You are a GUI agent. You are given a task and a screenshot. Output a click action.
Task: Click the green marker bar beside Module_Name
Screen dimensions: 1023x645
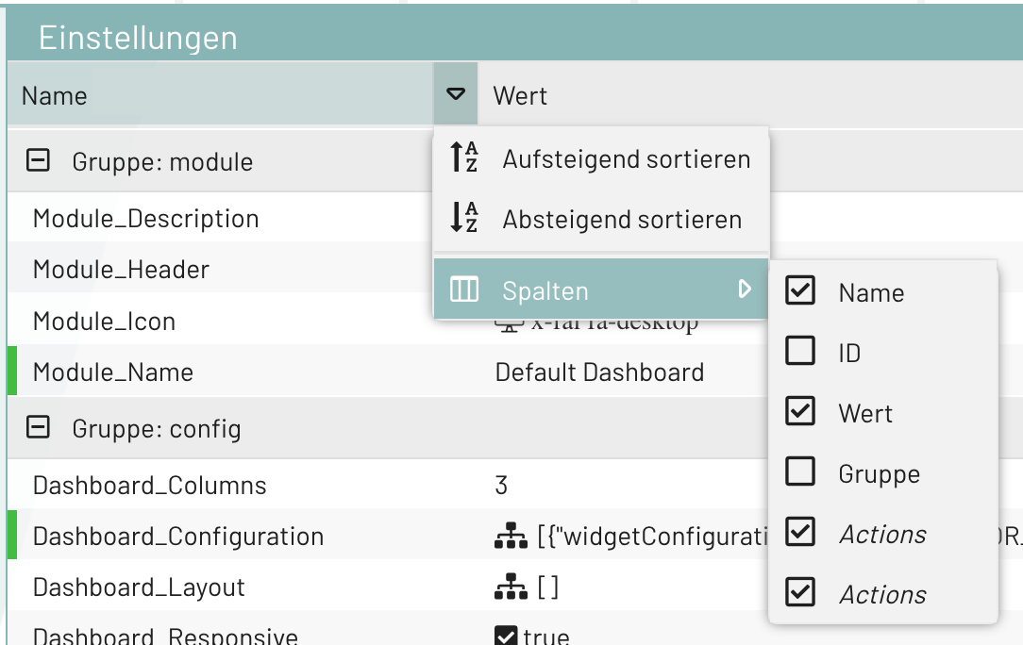click(x=5, y=372)
